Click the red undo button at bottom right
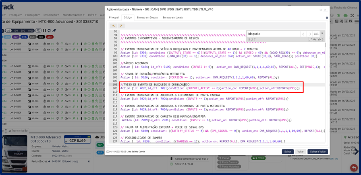This screenshot has width=361, height=175. (x=353, y=167)
